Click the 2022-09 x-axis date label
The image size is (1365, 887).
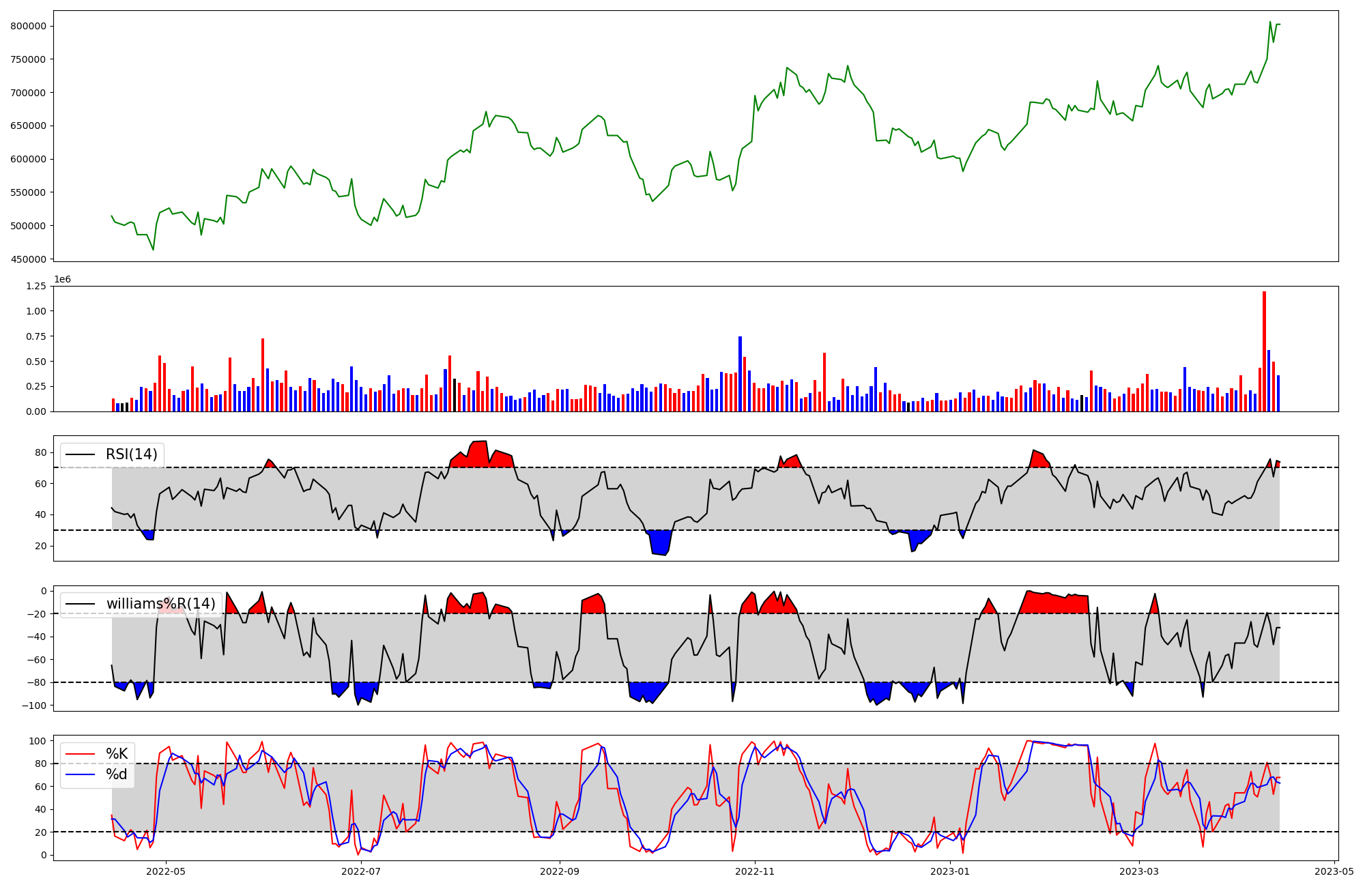tap(560, 871)
